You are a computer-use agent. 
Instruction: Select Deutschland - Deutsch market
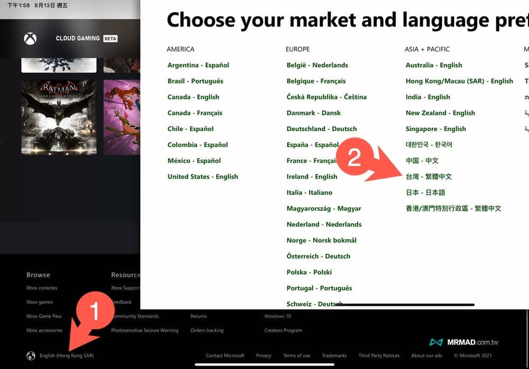[322, 128]
